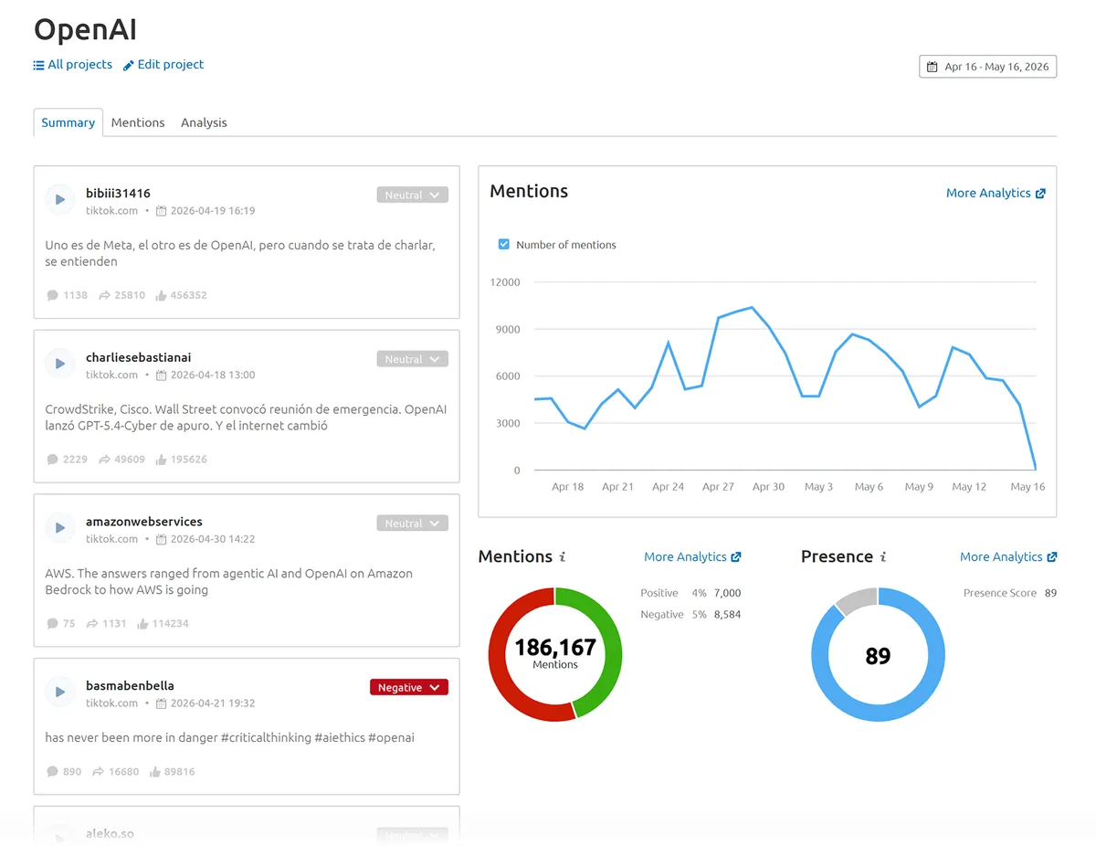Image resolution: width=1096 pixels, height=846 pixels.
Task: Click the info icon beside Presence heading
Action: pos(883,556)
